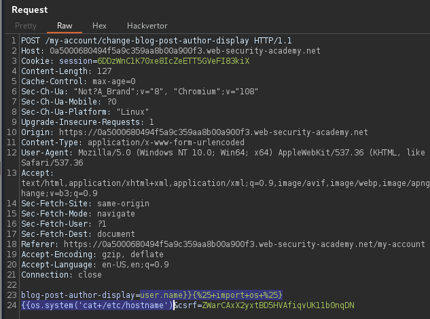Click the csrf token value
This screenshot has height=319, width=430.
(x=278, y=305)
